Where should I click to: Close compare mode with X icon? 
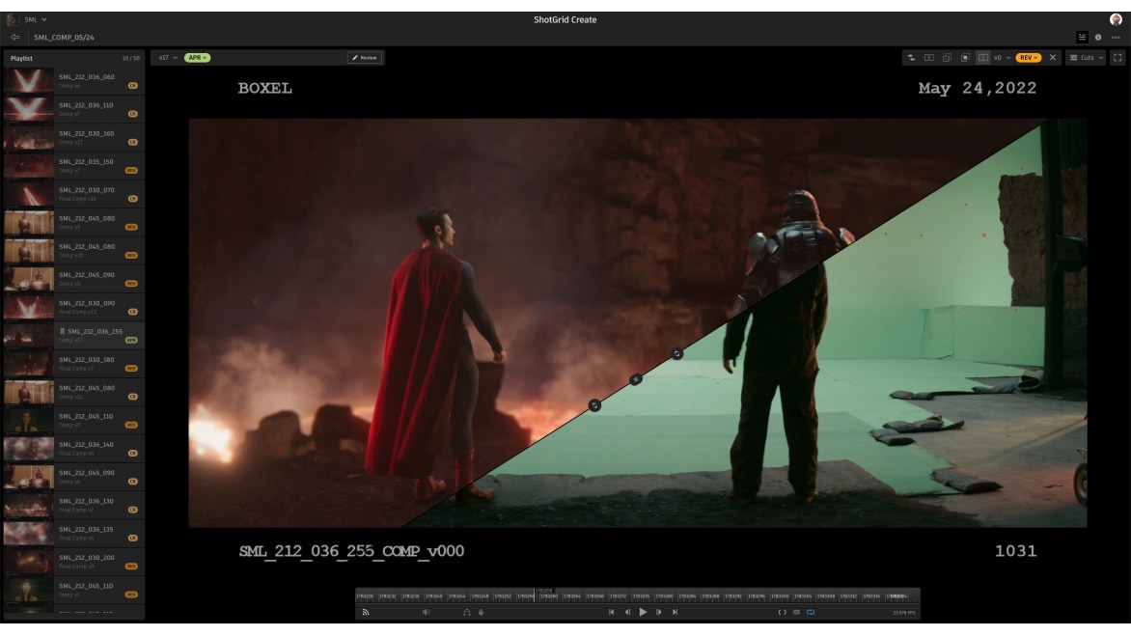coord(1053,58)
